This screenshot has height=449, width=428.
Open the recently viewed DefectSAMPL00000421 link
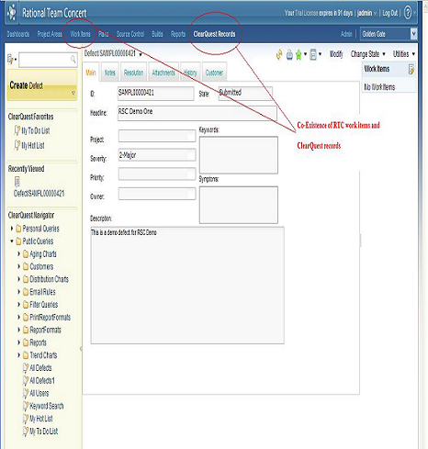[x=39, y=194]
